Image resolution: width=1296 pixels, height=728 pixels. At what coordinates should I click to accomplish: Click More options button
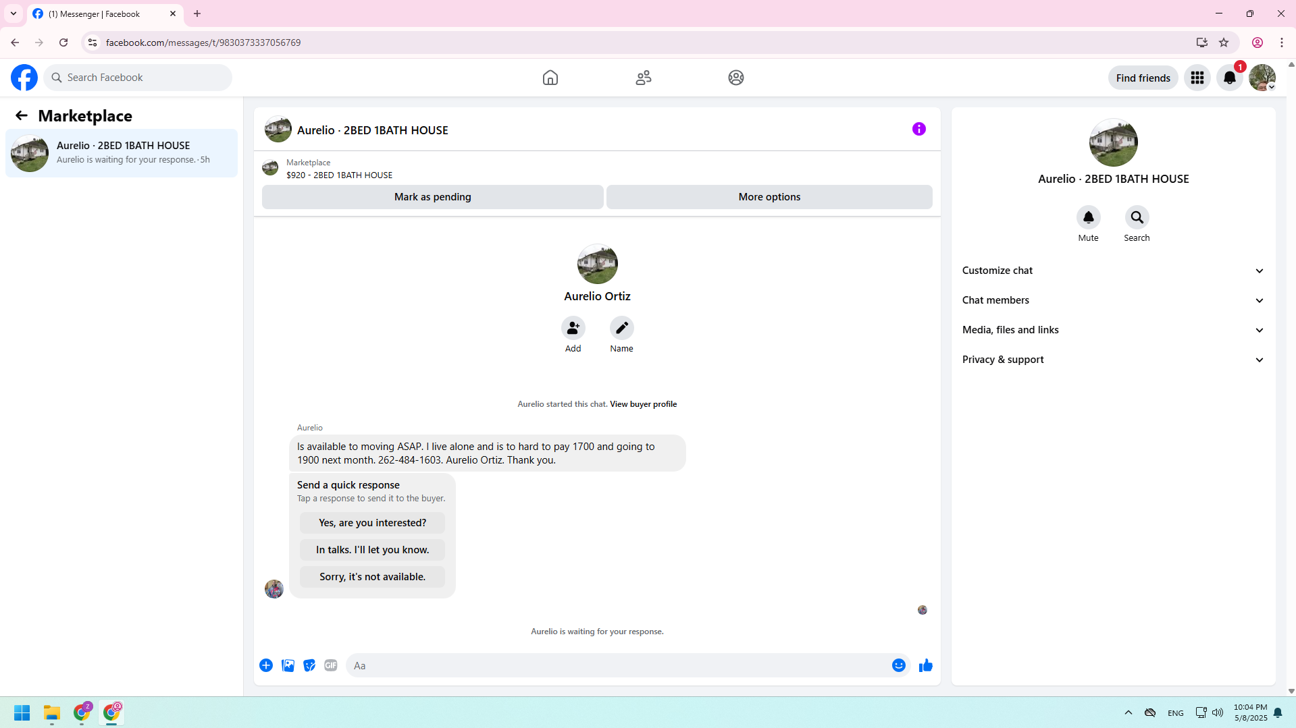pos(770,197)
